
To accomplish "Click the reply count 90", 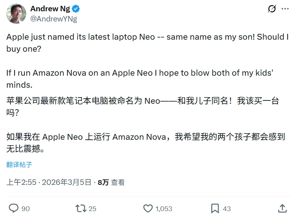I will coord(25,209).
